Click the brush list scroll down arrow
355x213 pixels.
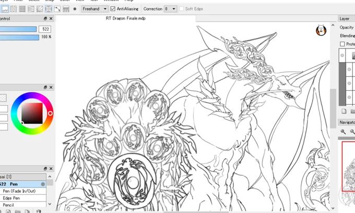point(50,204)
